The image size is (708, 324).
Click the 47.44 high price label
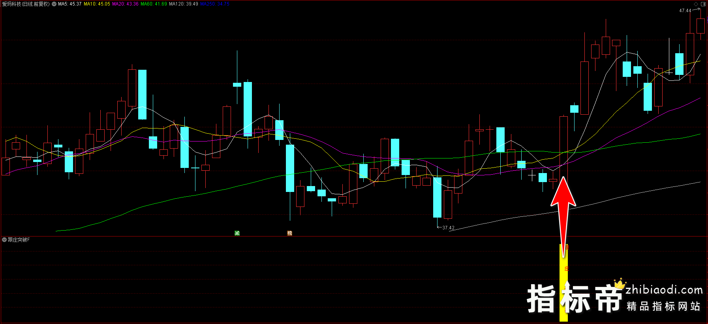685,11
